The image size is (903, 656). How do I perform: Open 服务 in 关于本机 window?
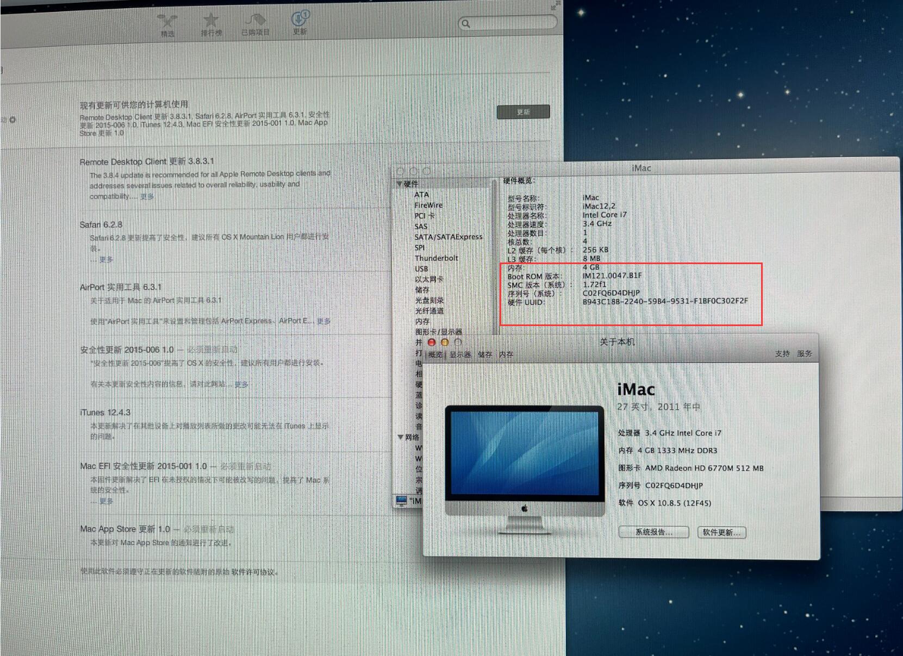pyautogui.click(x=805, y=354)
